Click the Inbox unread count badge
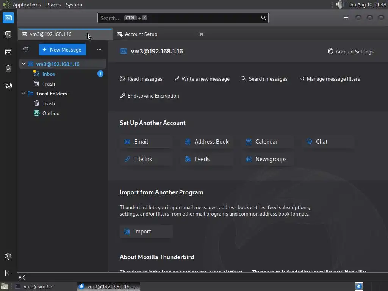 (x=100, y=74)
